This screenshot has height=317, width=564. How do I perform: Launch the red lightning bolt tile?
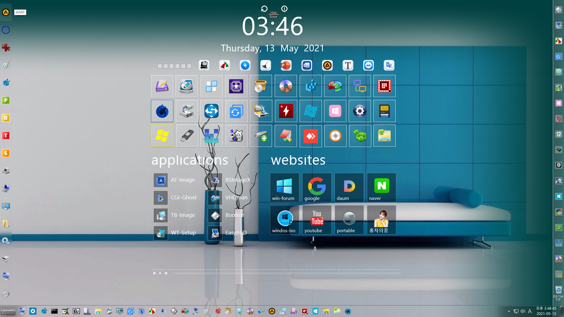pos(286,111)
